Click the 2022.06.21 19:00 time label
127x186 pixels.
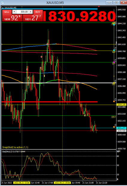click(62, 183)
